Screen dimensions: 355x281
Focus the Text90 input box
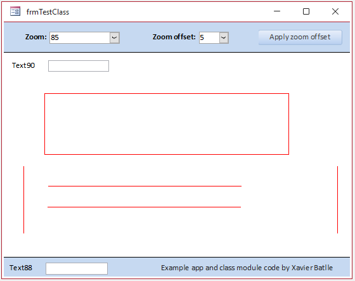[x=79, y=66]
